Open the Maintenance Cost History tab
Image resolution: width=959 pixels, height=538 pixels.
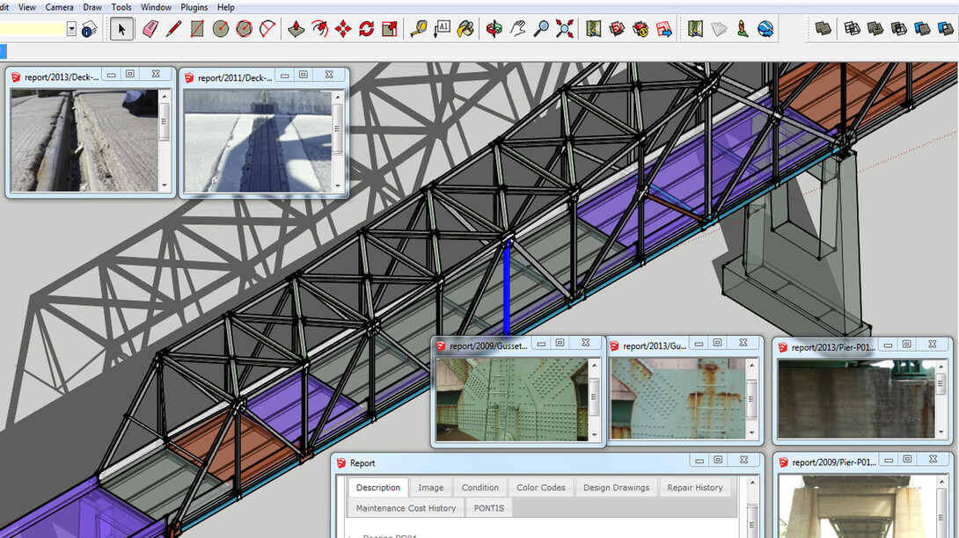pos(406,508)
